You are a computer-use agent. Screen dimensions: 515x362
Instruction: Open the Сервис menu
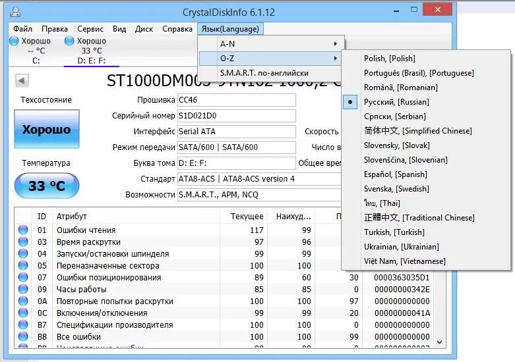(x=90, y=29)
